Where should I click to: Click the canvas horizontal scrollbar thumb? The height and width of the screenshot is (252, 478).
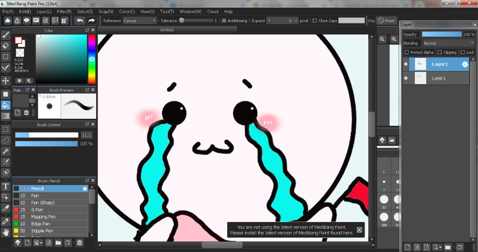222,245
